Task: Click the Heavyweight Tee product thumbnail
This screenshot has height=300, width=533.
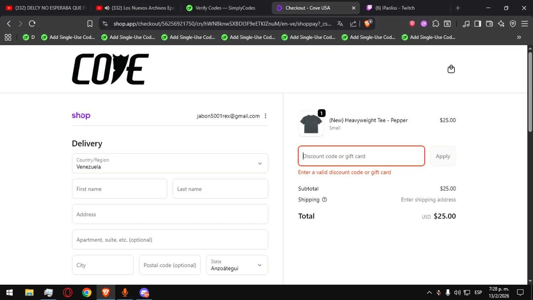Action: tap(311, 124)
